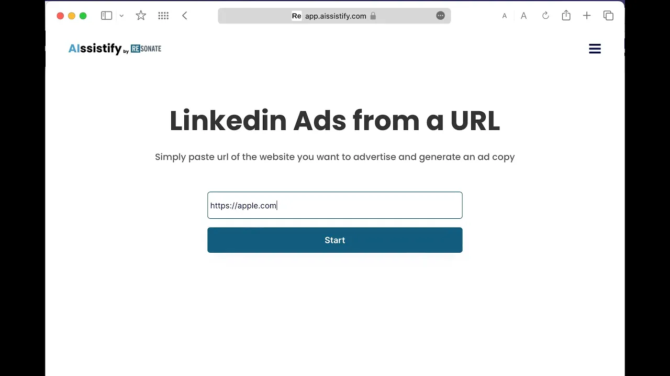Expand the sidebar dropdown chevron
Screen dimensions: 670x376
pyautogui.click(x=121, y=16)
